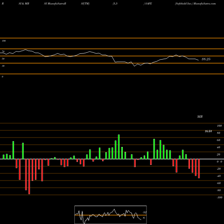
Task: Click the 20 label on the MR scale
Action: click(x=219, y=155)
